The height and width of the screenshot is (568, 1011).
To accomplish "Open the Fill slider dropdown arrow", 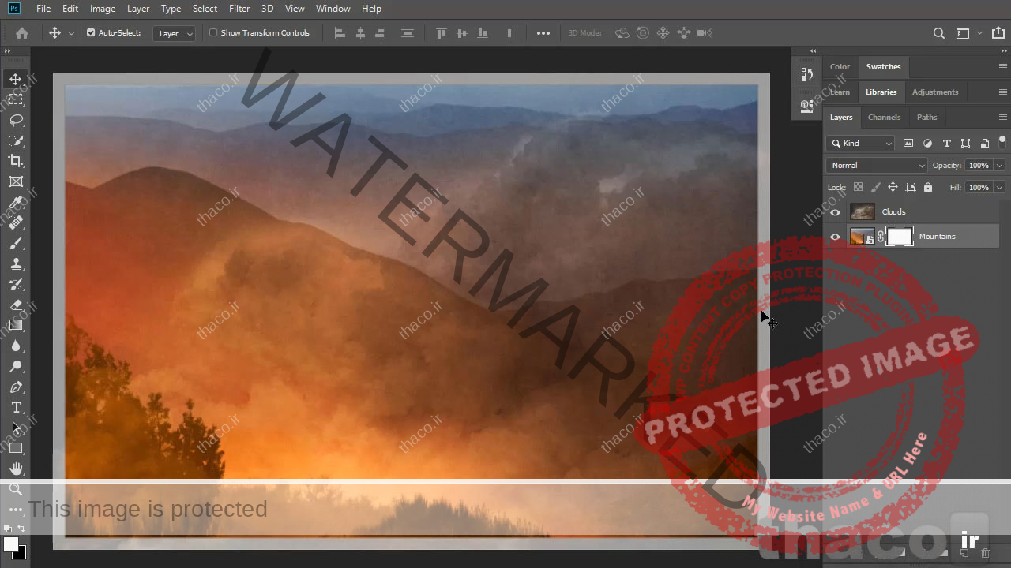I will pyautogui.click(x=999, y=188).
